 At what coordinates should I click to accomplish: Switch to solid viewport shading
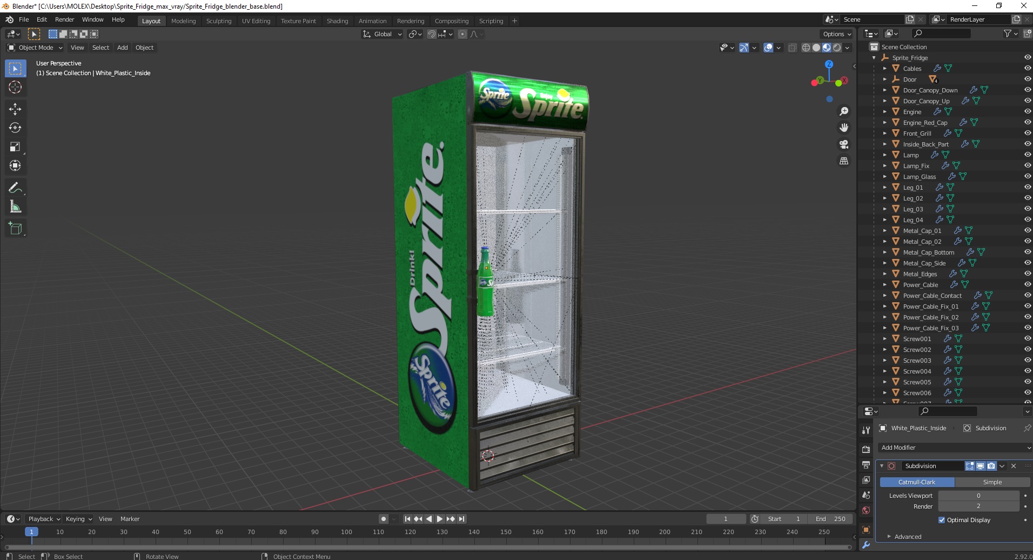click(816, 48)
